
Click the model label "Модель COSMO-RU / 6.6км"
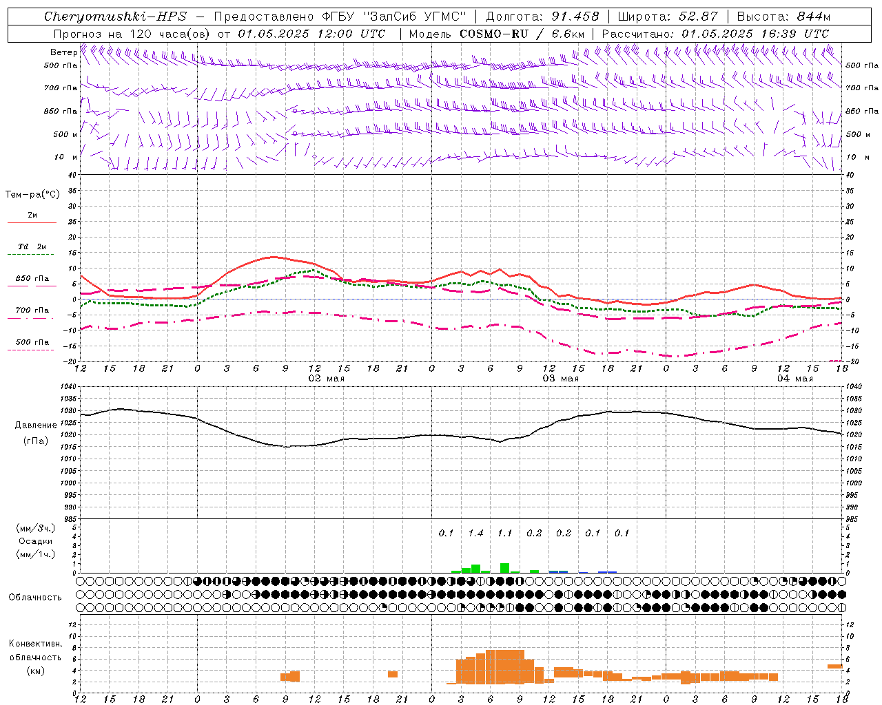(497, 34)
